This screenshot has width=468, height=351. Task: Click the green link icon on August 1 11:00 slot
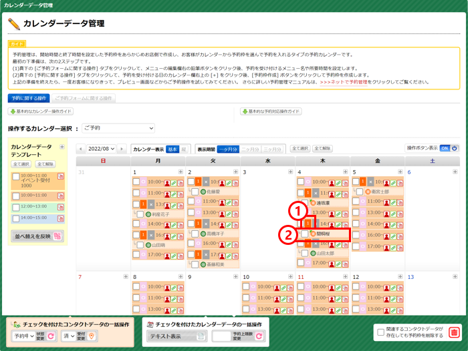coord(174,194)
